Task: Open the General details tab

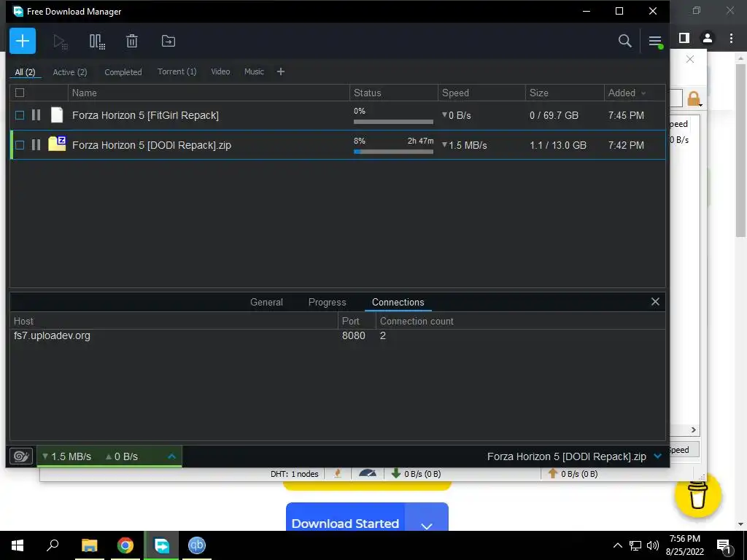Action: coord(266,302)
